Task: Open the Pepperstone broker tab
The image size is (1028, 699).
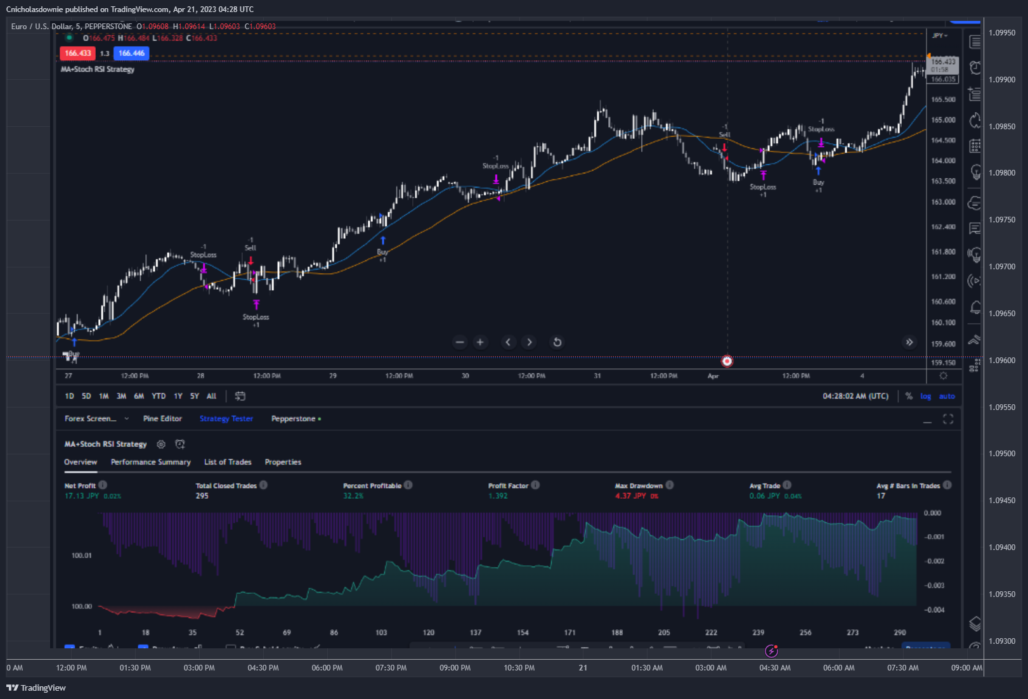Action: pos(296,419)
